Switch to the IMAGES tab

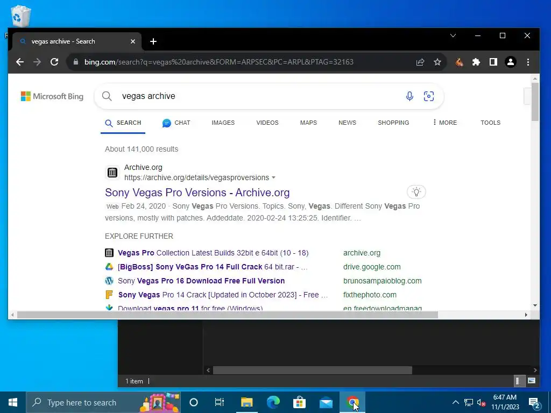[223, 123]
